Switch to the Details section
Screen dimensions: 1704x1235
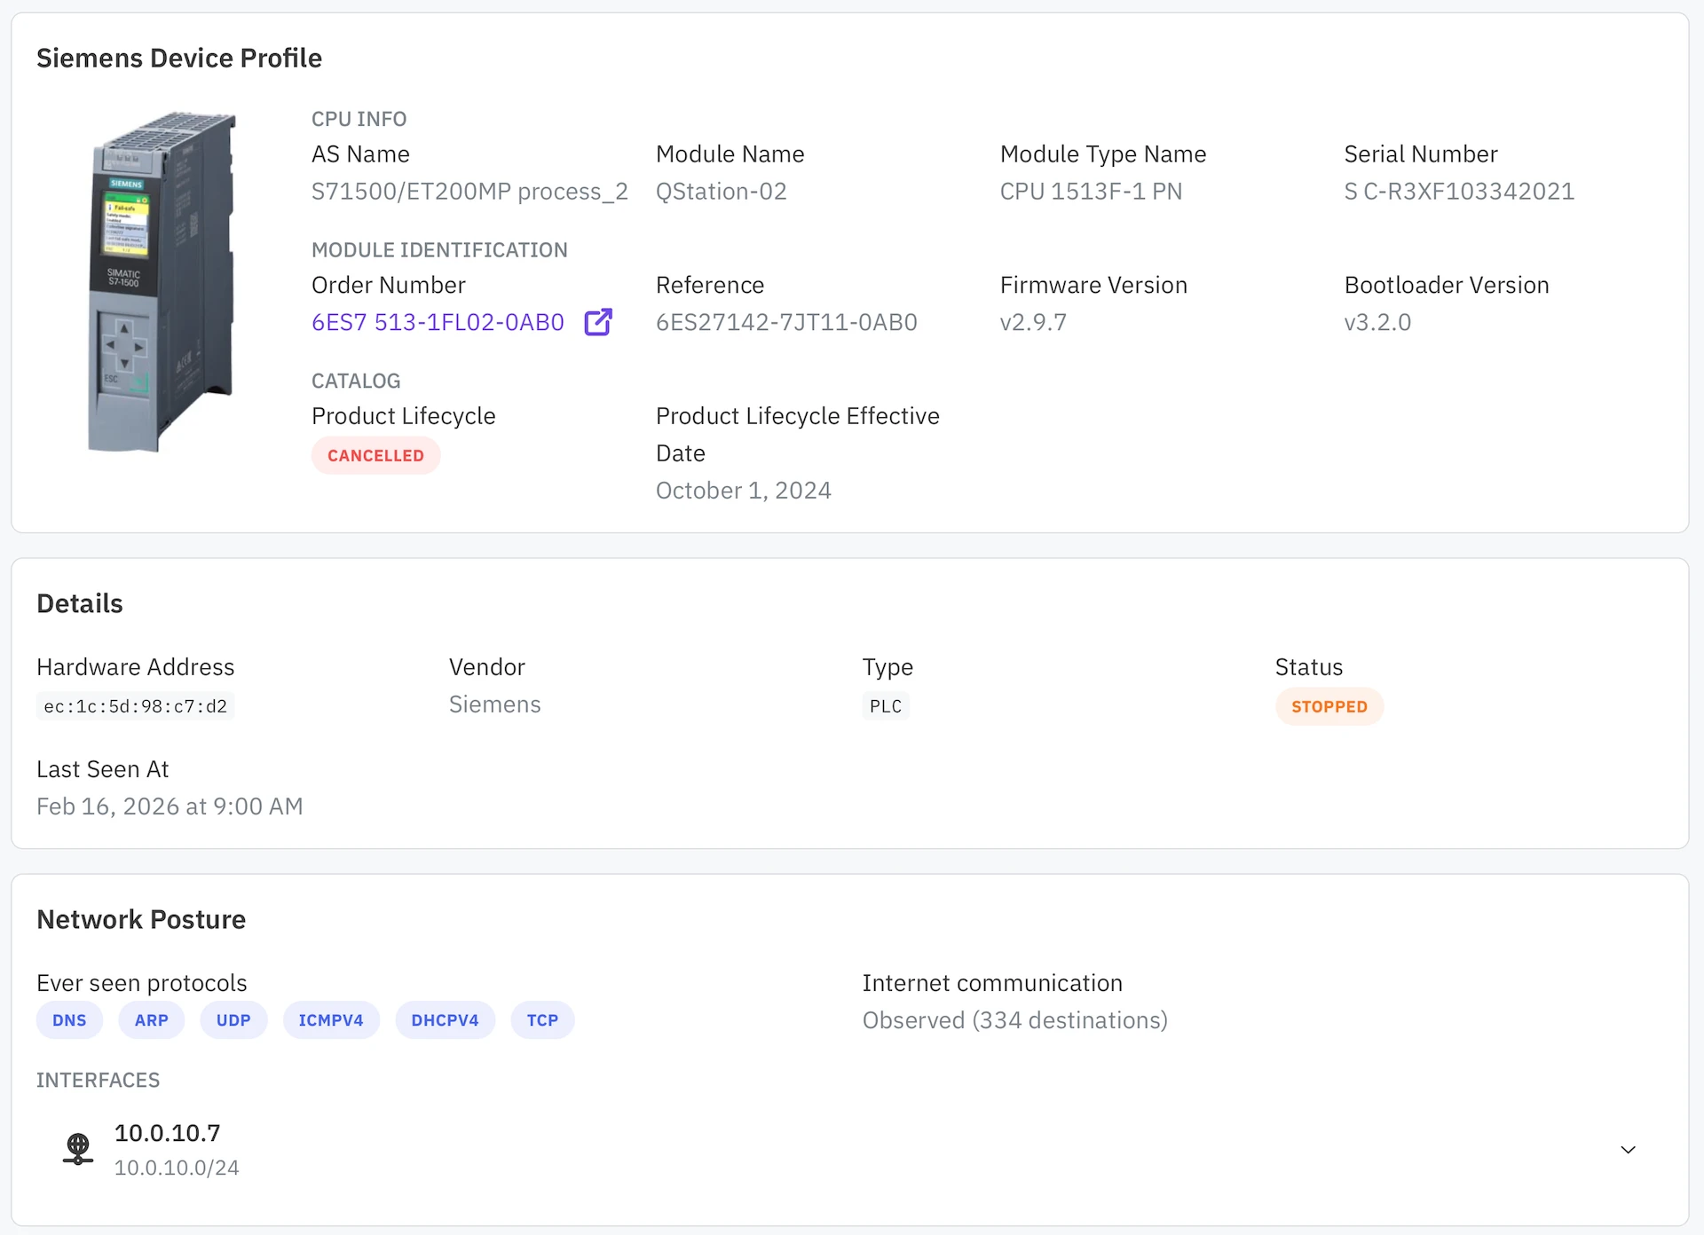(x=80, y=602)
